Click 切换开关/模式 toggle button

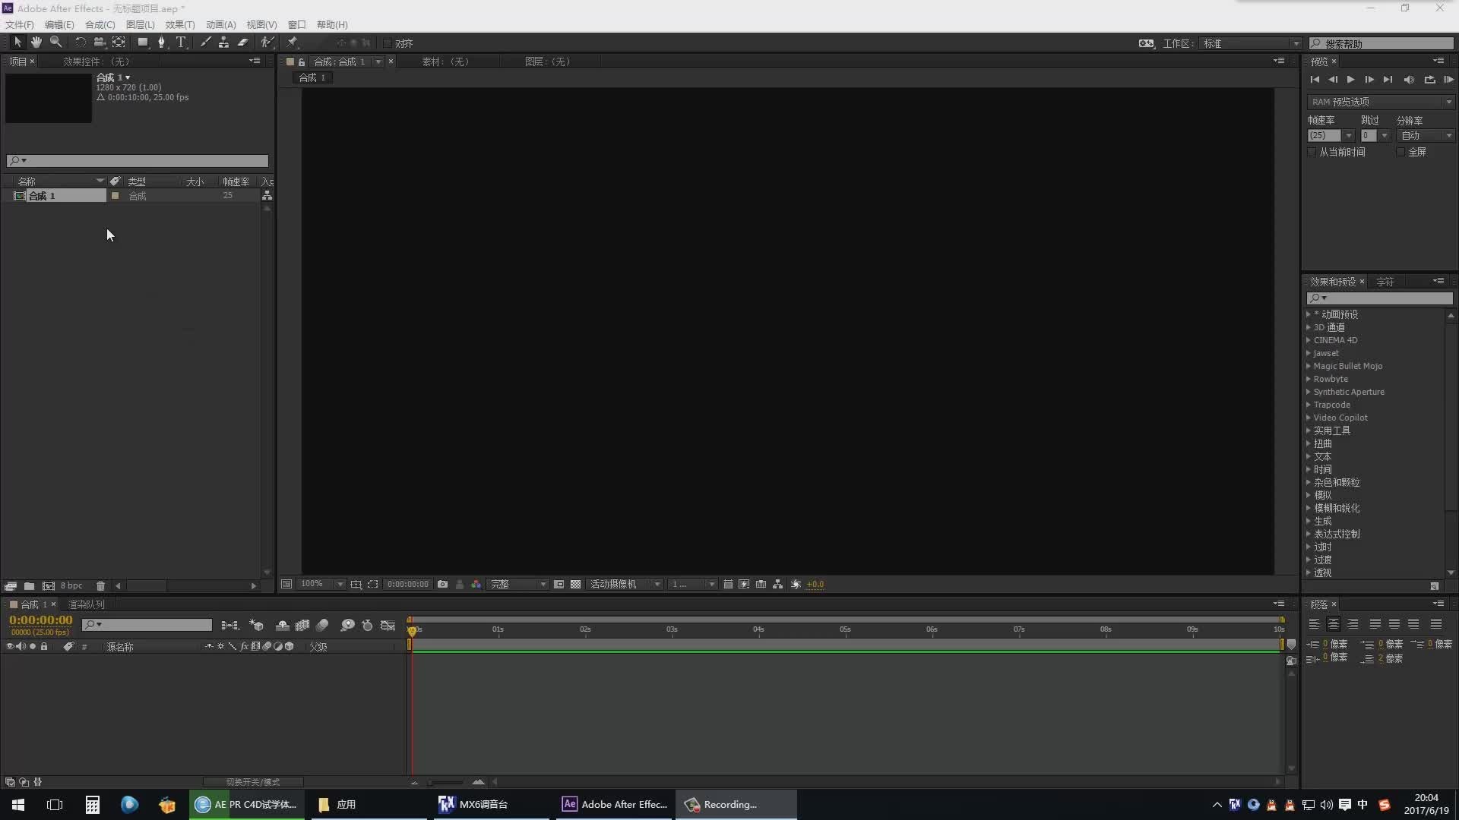click(253, 782)
